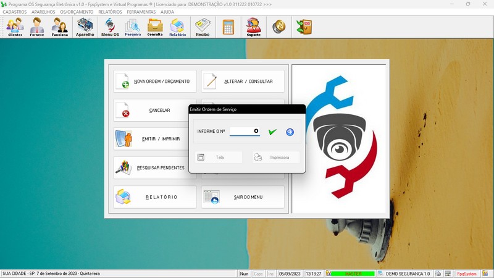This screenshot has width=494, height=278.
Task: Open the Clientes toolbar icon
Action: pyautogui.click(x=15, y=27)
